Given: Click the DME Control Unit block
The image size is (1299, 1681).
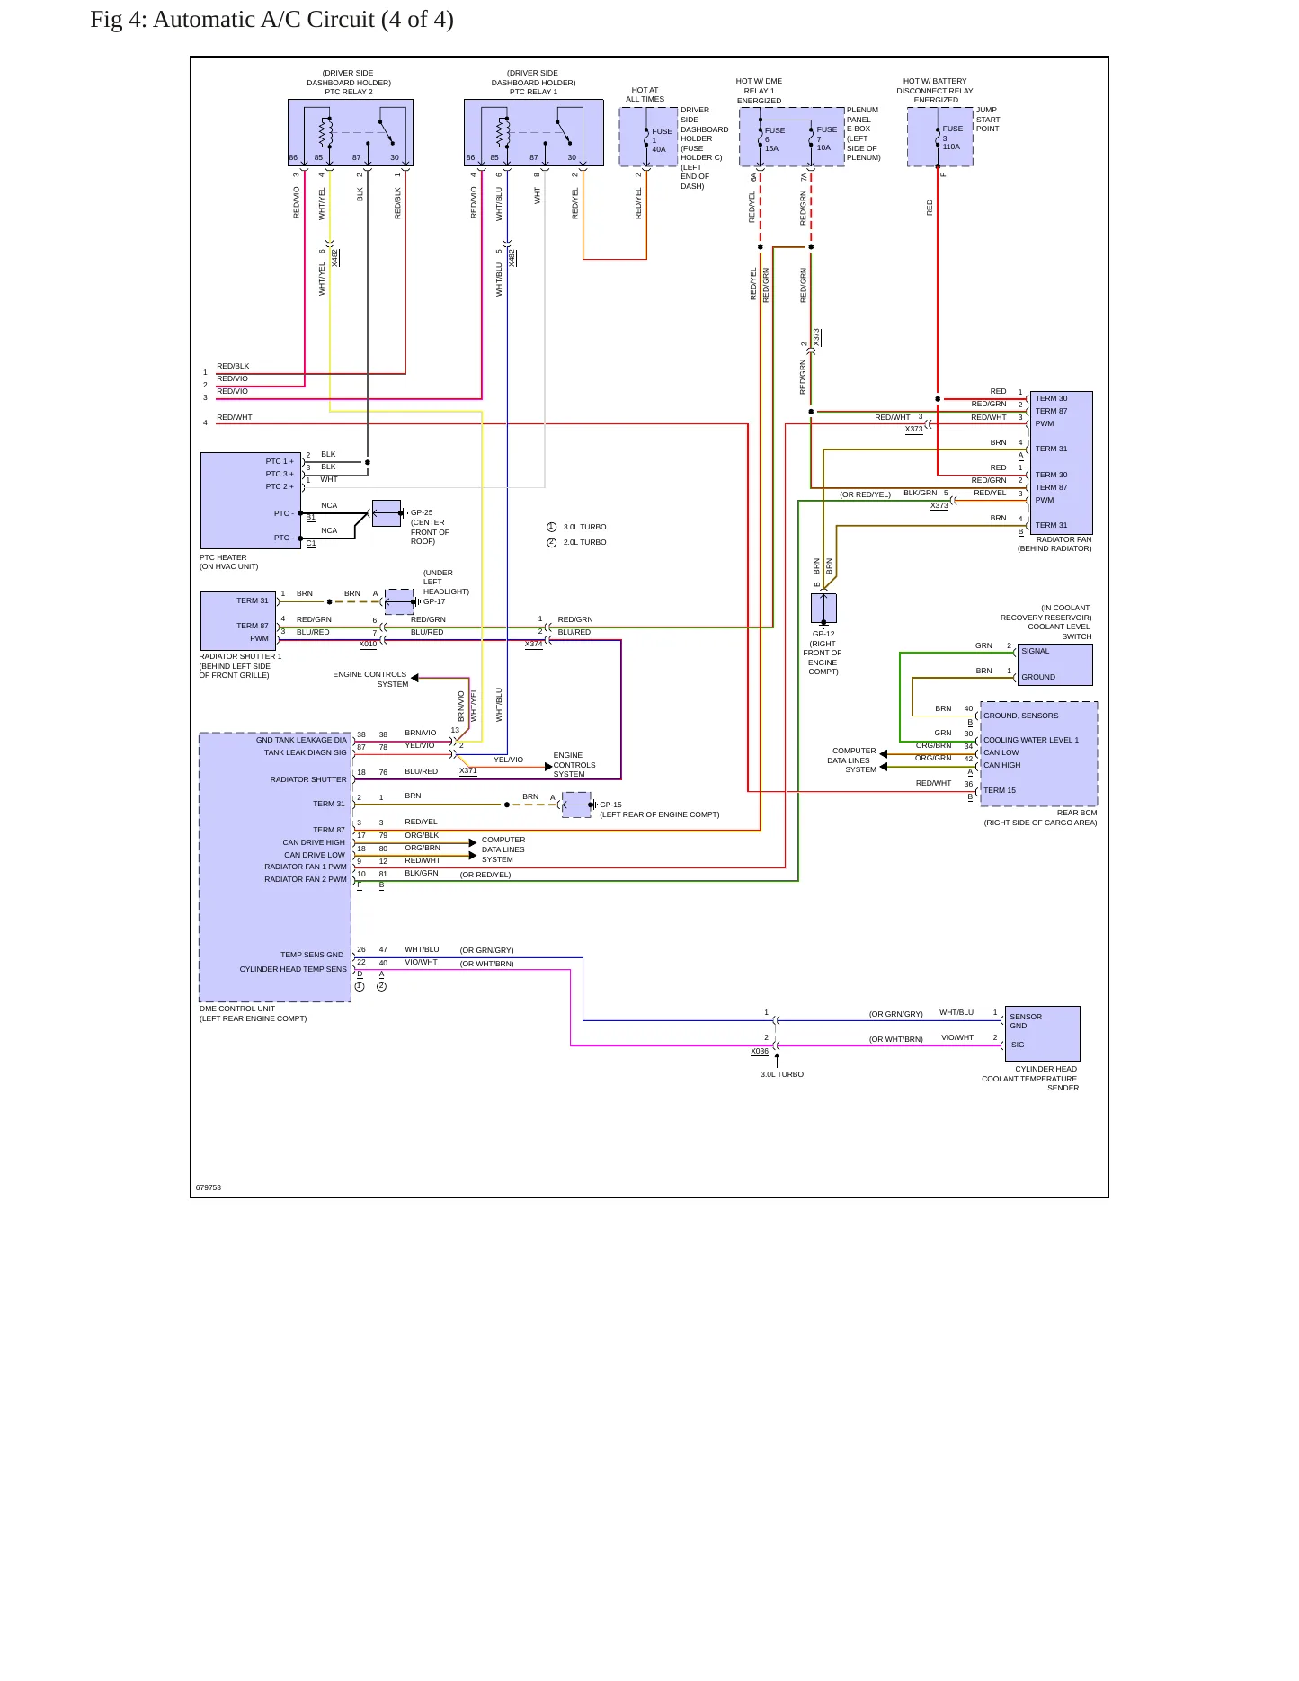Looking at the screenshot, I should [x=275, y=867].
